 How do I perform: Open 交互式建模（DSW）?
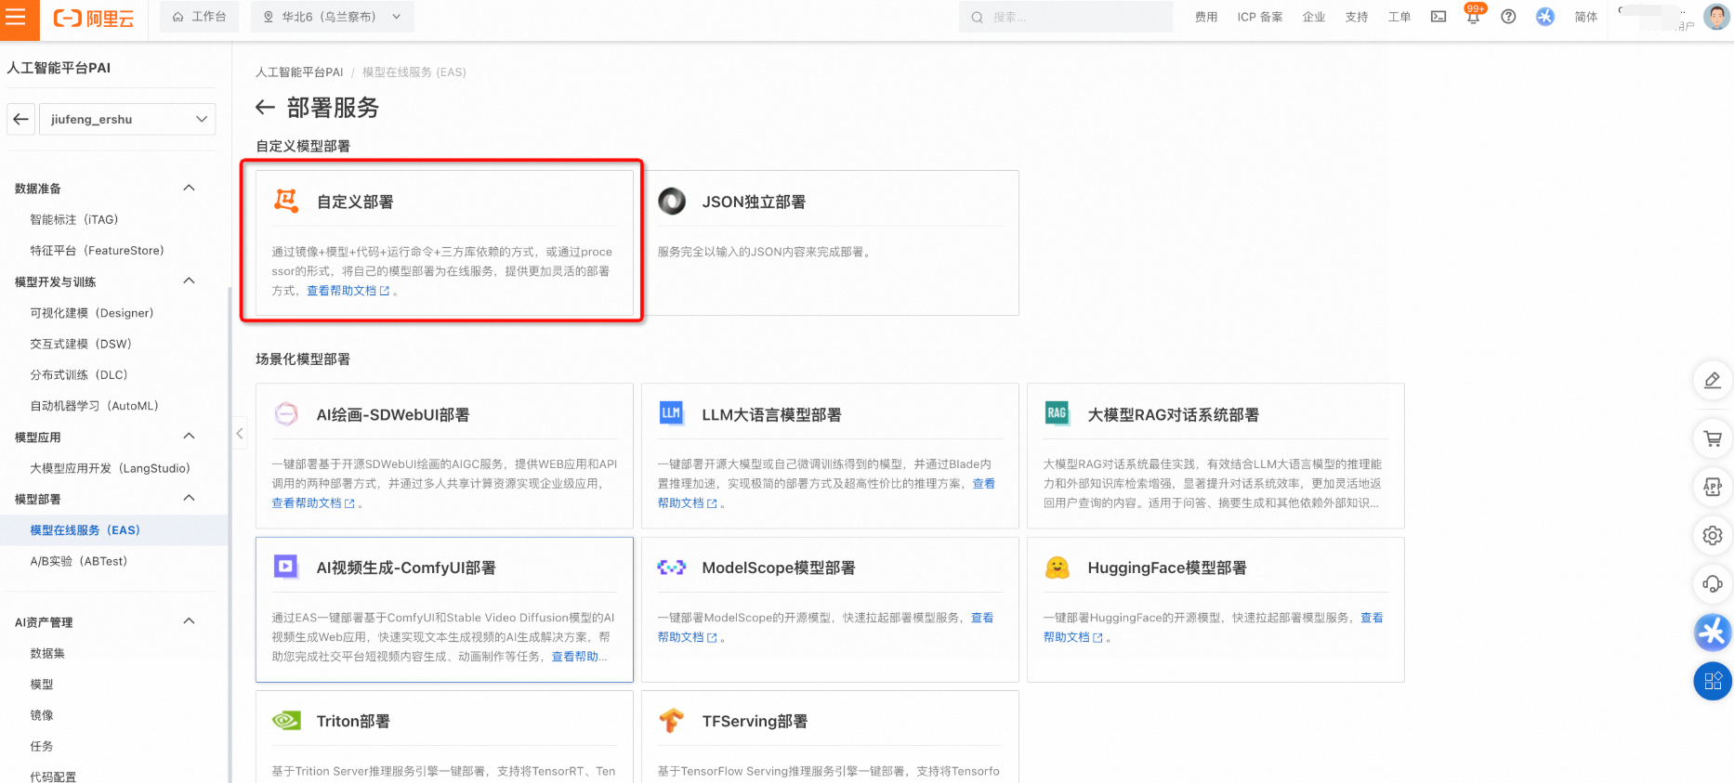81,344
